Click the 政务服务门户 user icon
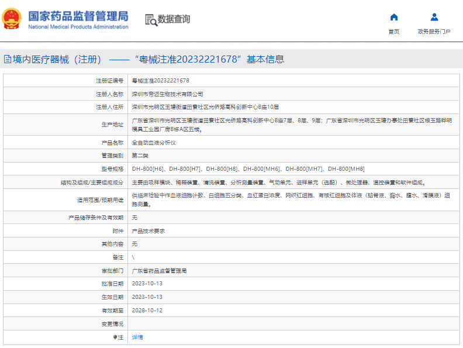The height and width of the screenshot is (348, 463). (x=434, y=17)
